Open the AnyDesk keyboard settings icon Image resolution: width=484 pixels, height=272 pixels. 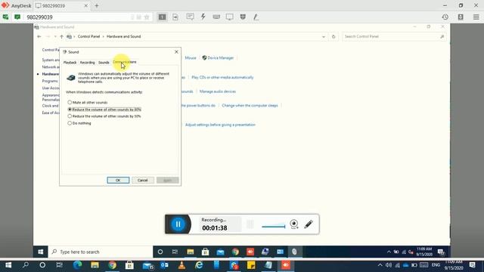tap(216, 17)
